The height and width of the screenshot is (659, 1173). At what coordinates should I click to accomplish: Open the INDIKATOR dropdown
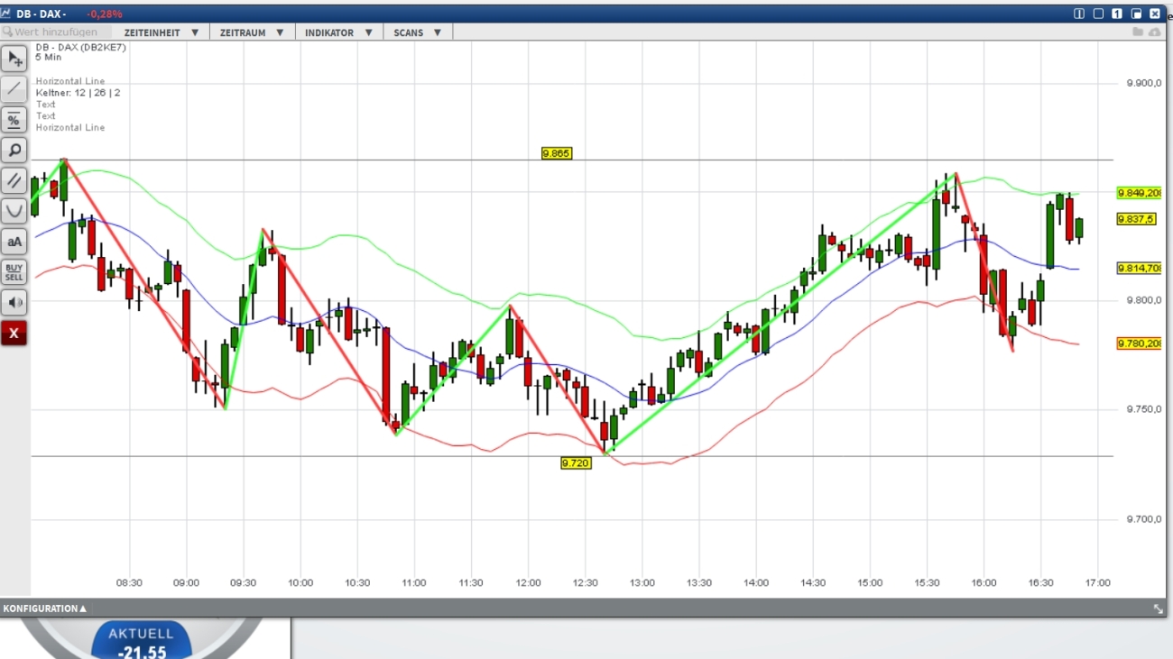[337, 32]
